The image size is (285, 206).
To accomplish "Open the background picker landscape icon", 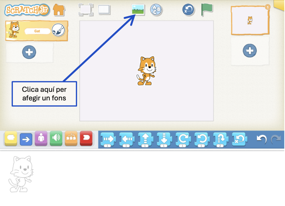I will click(138, 10).
